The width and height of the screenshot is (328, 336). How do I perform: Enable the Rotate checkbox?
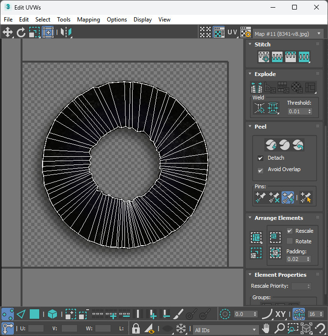(x=289, y=241)
